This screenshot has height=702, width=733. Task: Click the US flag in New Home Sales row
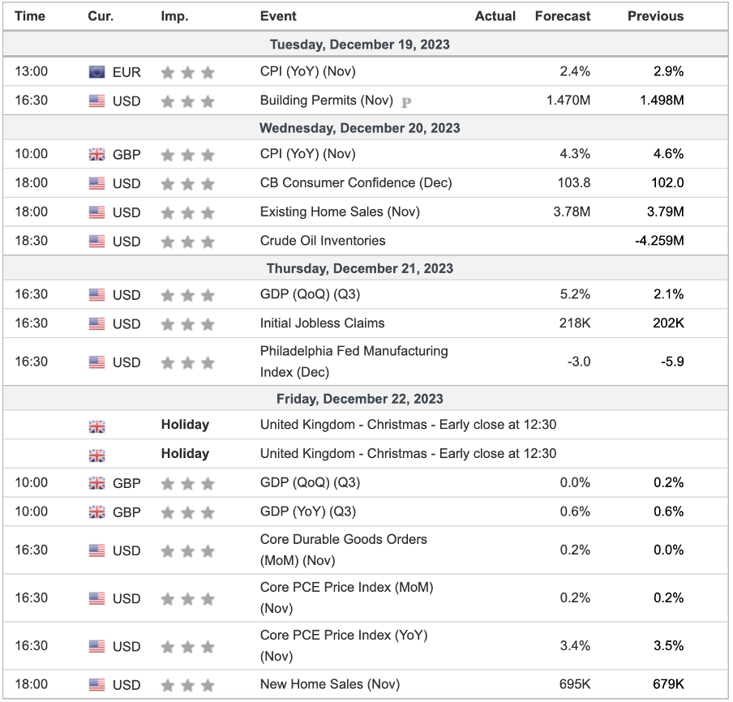pyautogui.click(x=96, y=685)
